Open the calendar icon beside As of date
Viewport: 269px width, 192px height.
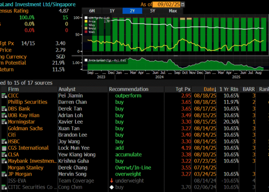(183, 4)
